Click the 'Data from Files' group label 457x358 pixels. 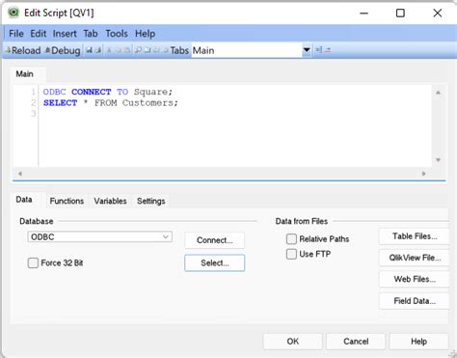pos(302,221)
